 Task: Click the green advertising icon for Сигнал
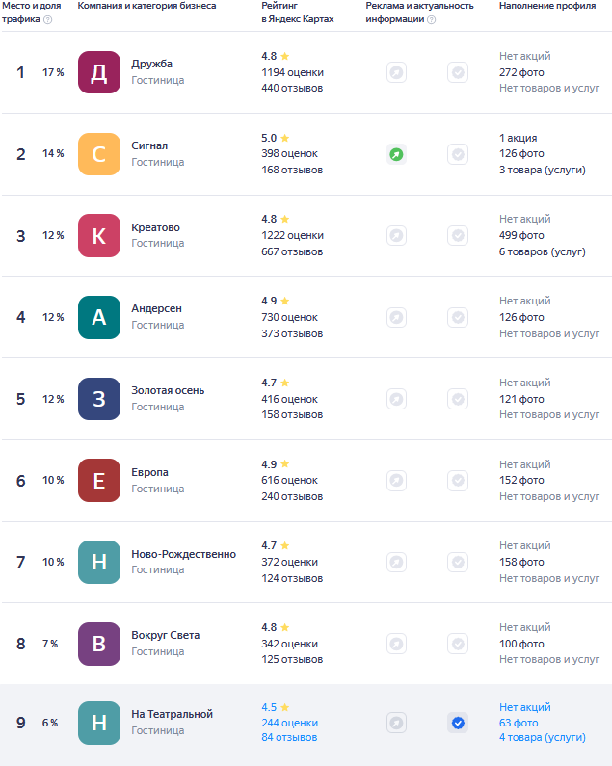click(x=396, y=154)
